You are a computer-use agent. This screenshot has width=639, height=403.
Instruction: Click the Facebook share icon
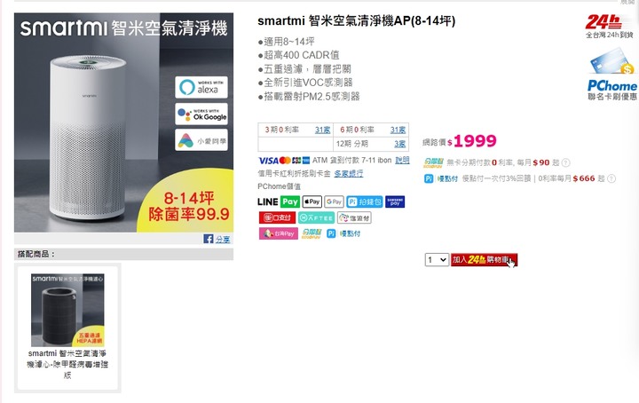209,239
